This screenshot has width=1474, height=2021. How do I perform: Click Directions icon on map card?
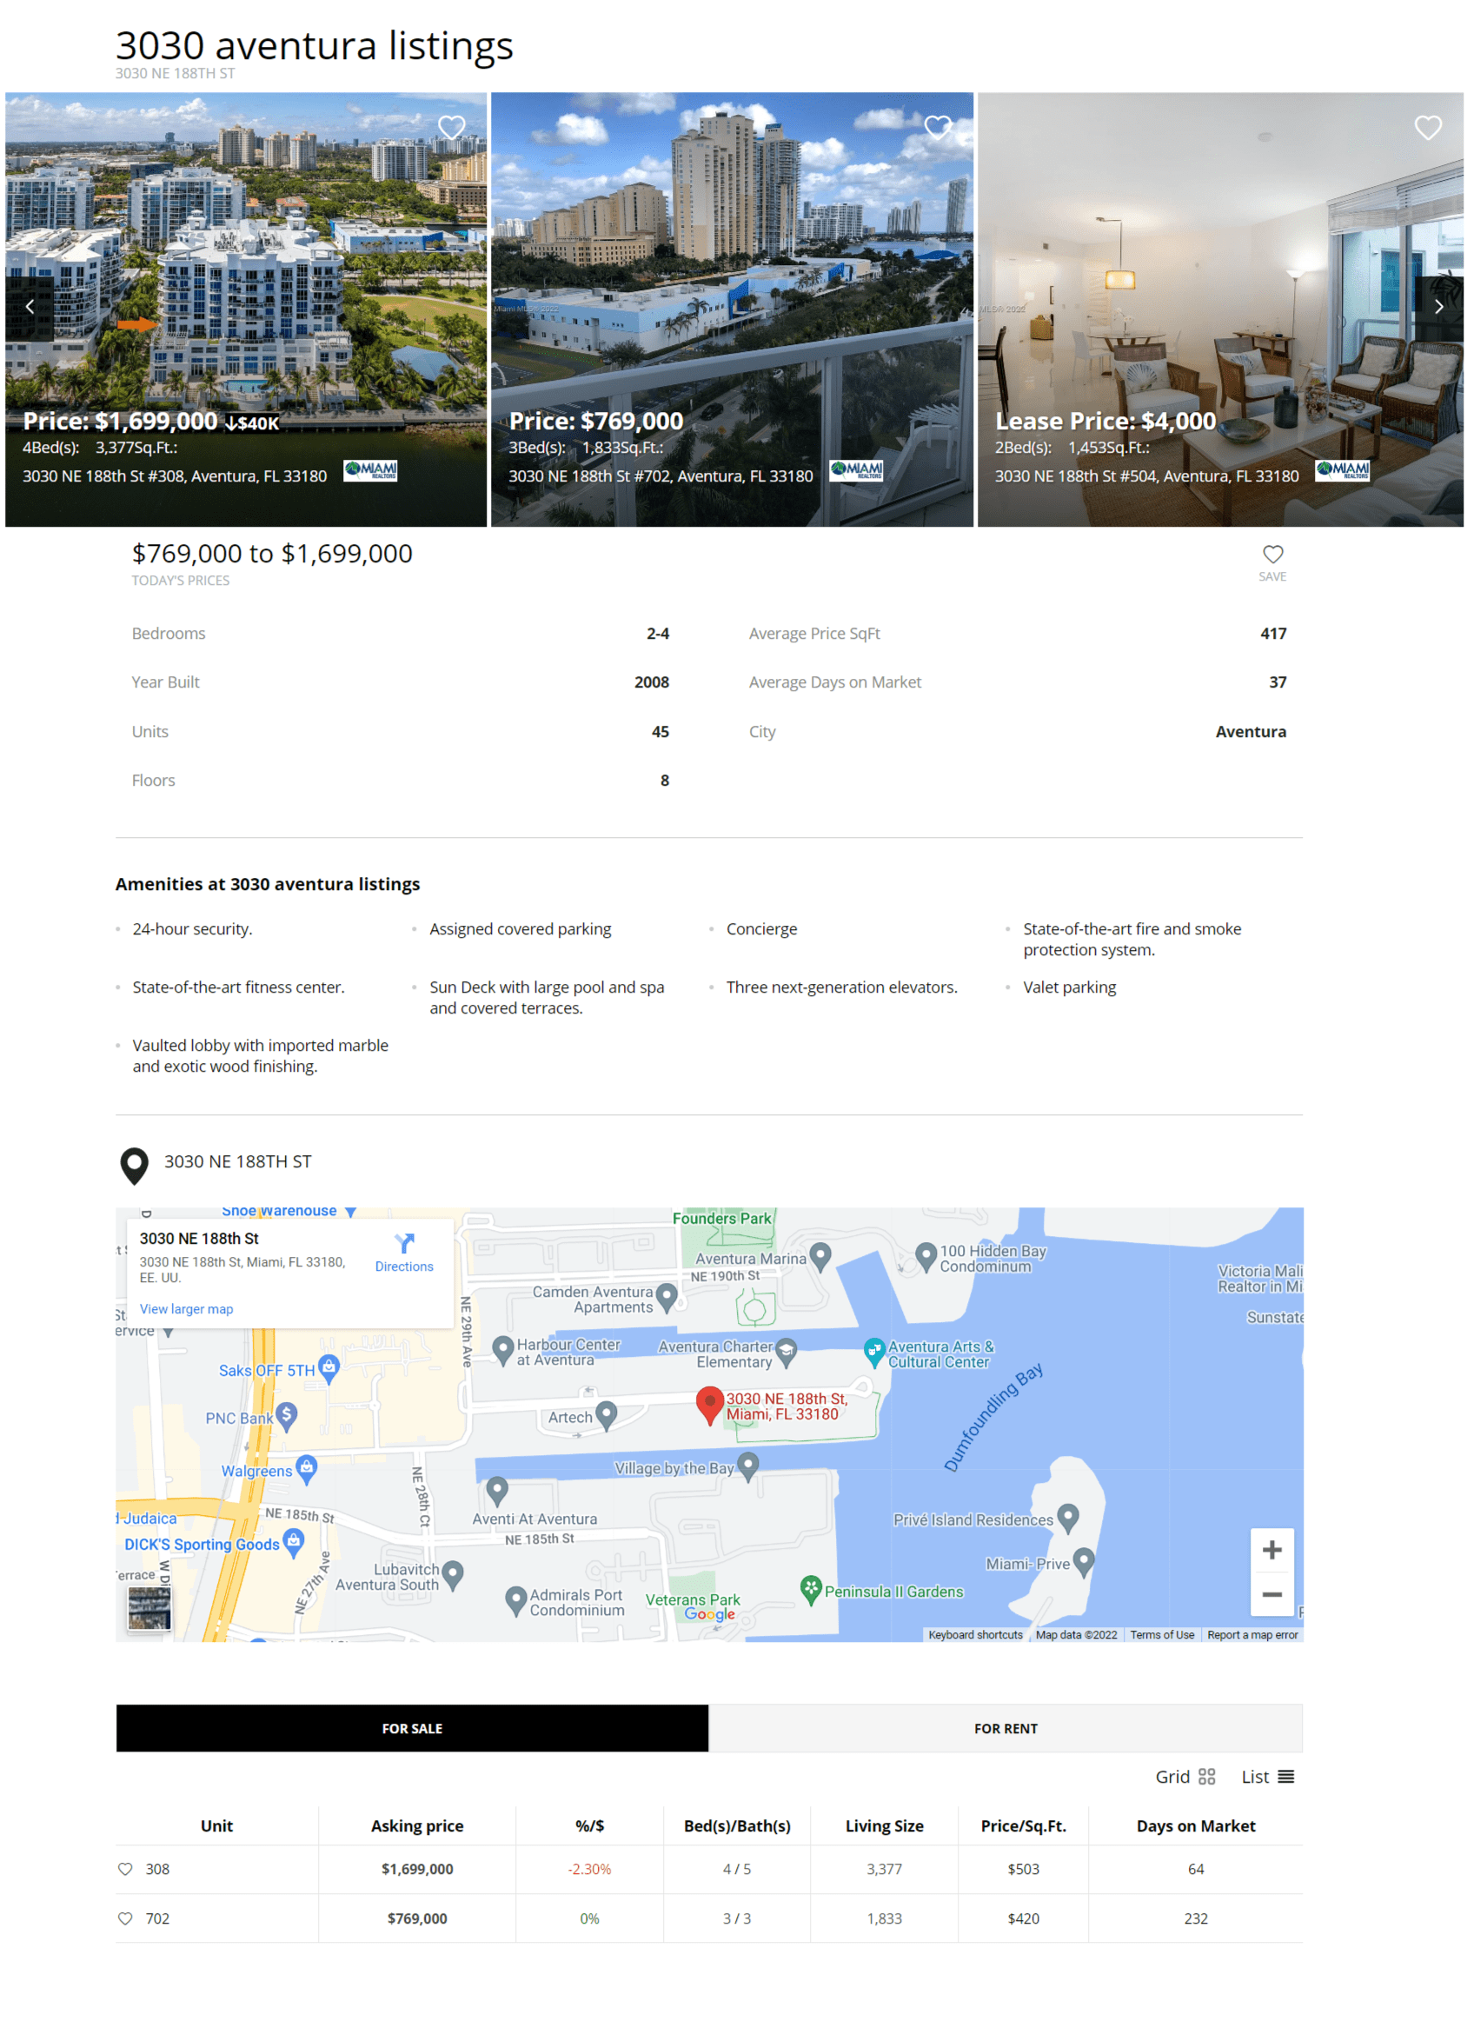(404, 1244)
